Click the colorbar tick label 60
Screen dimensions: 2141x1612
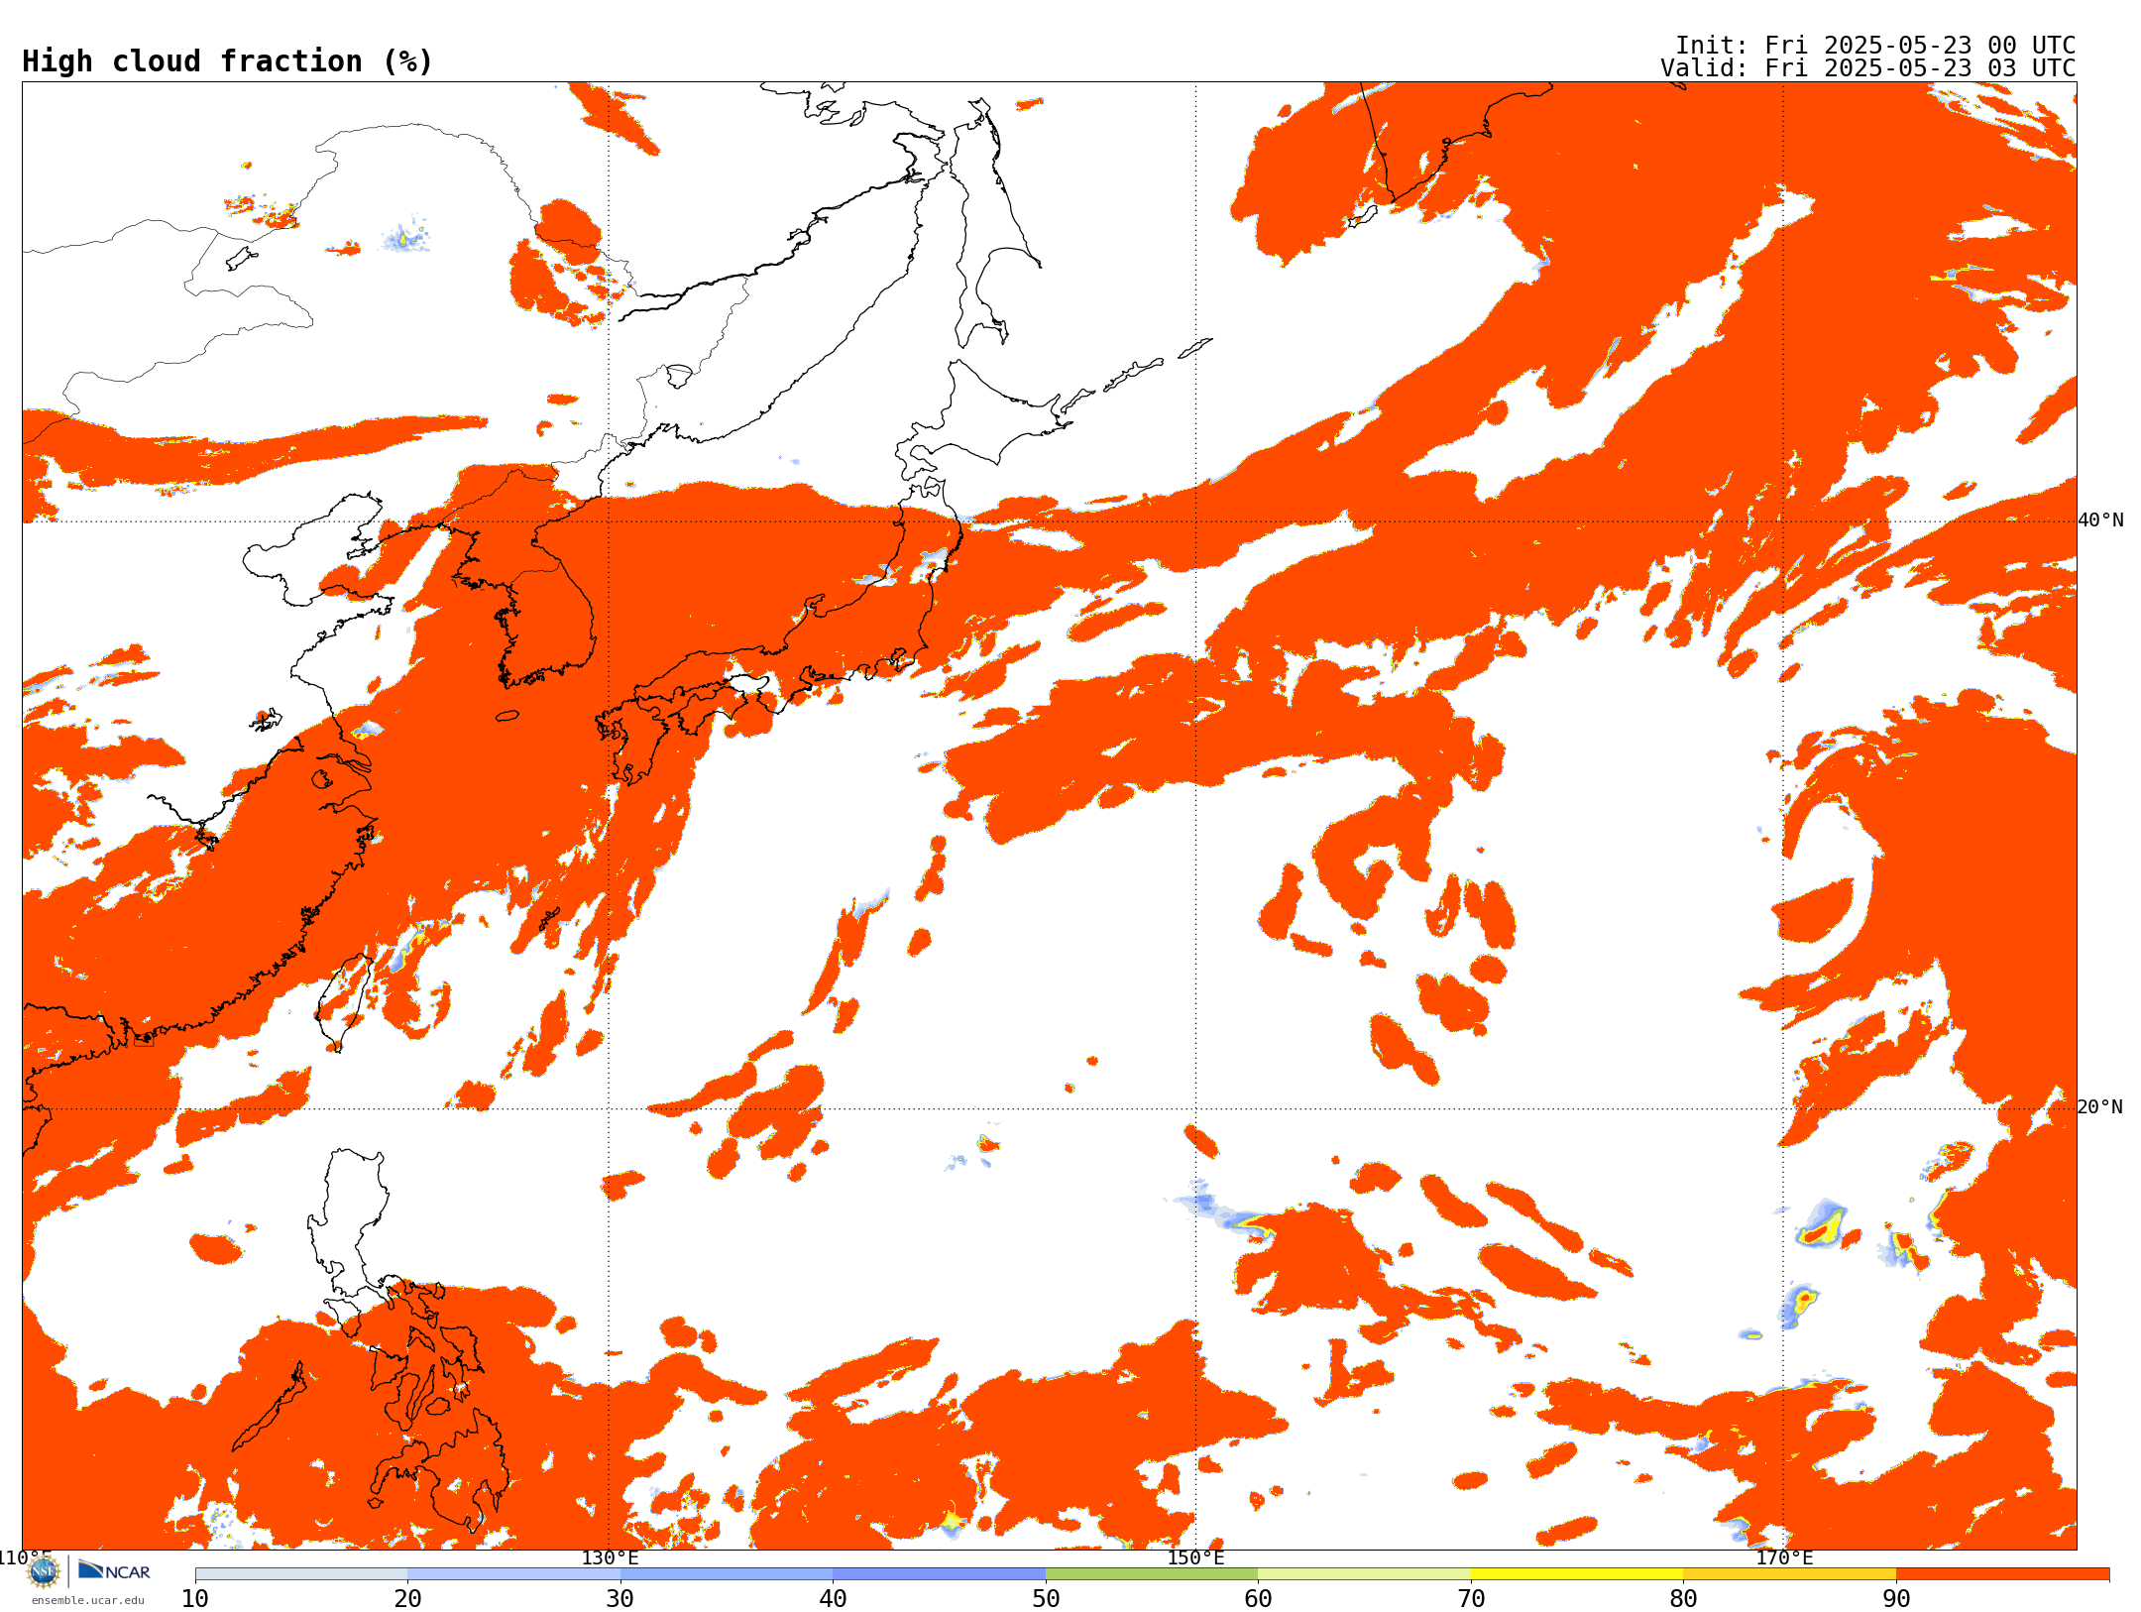(1258, 1599)
